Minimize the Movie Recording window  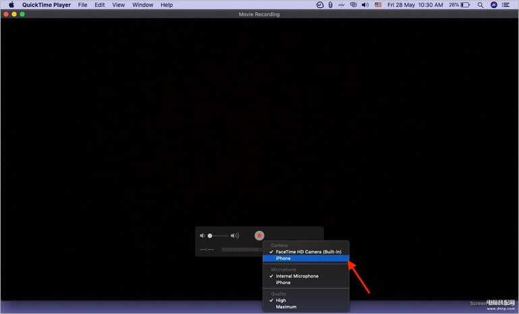[x=14, y=14]
